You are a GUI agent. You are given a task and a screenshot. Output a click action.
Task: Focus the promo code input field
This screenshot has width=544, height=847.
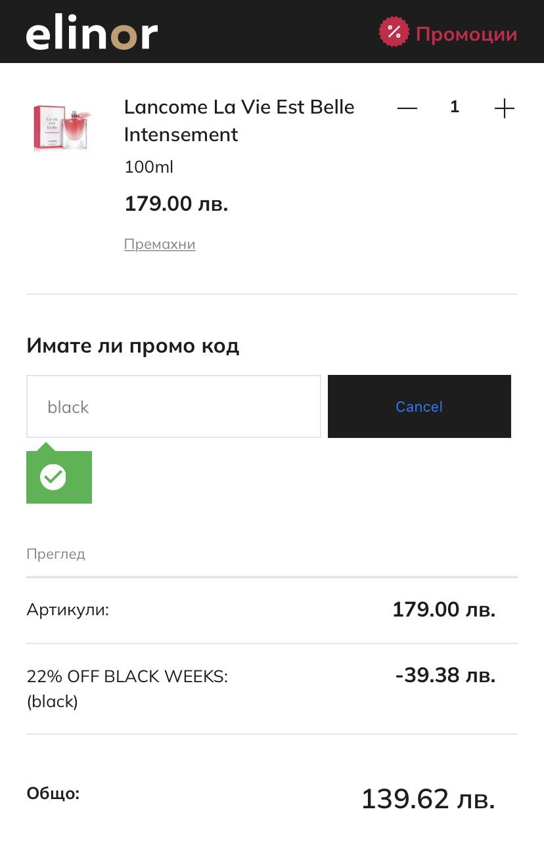tap(173, 406)
